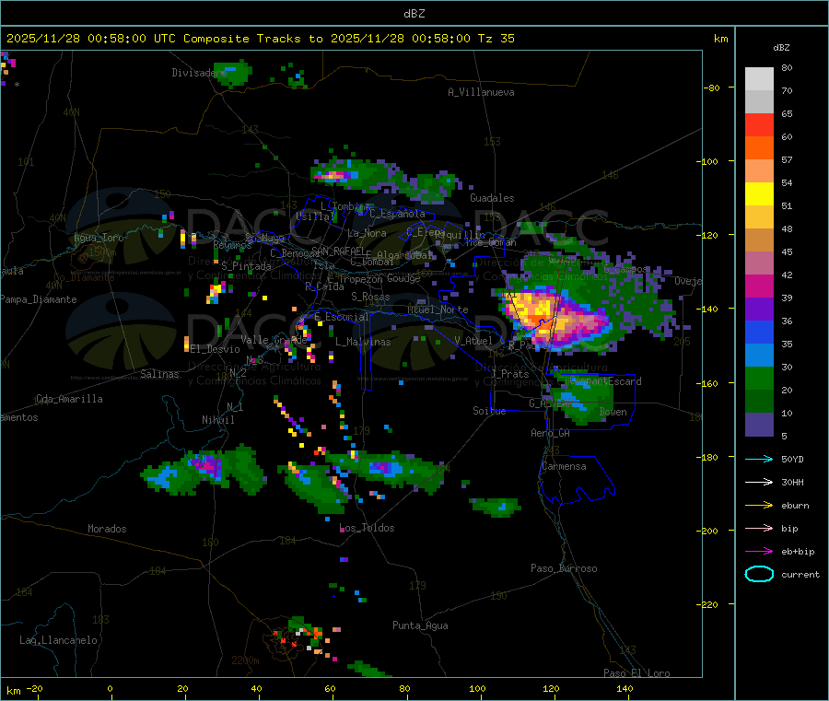Image resolution: width=829 pixels, height=701 pixels.
Task: Click the Guadales map label
Action: click(492, 198)
